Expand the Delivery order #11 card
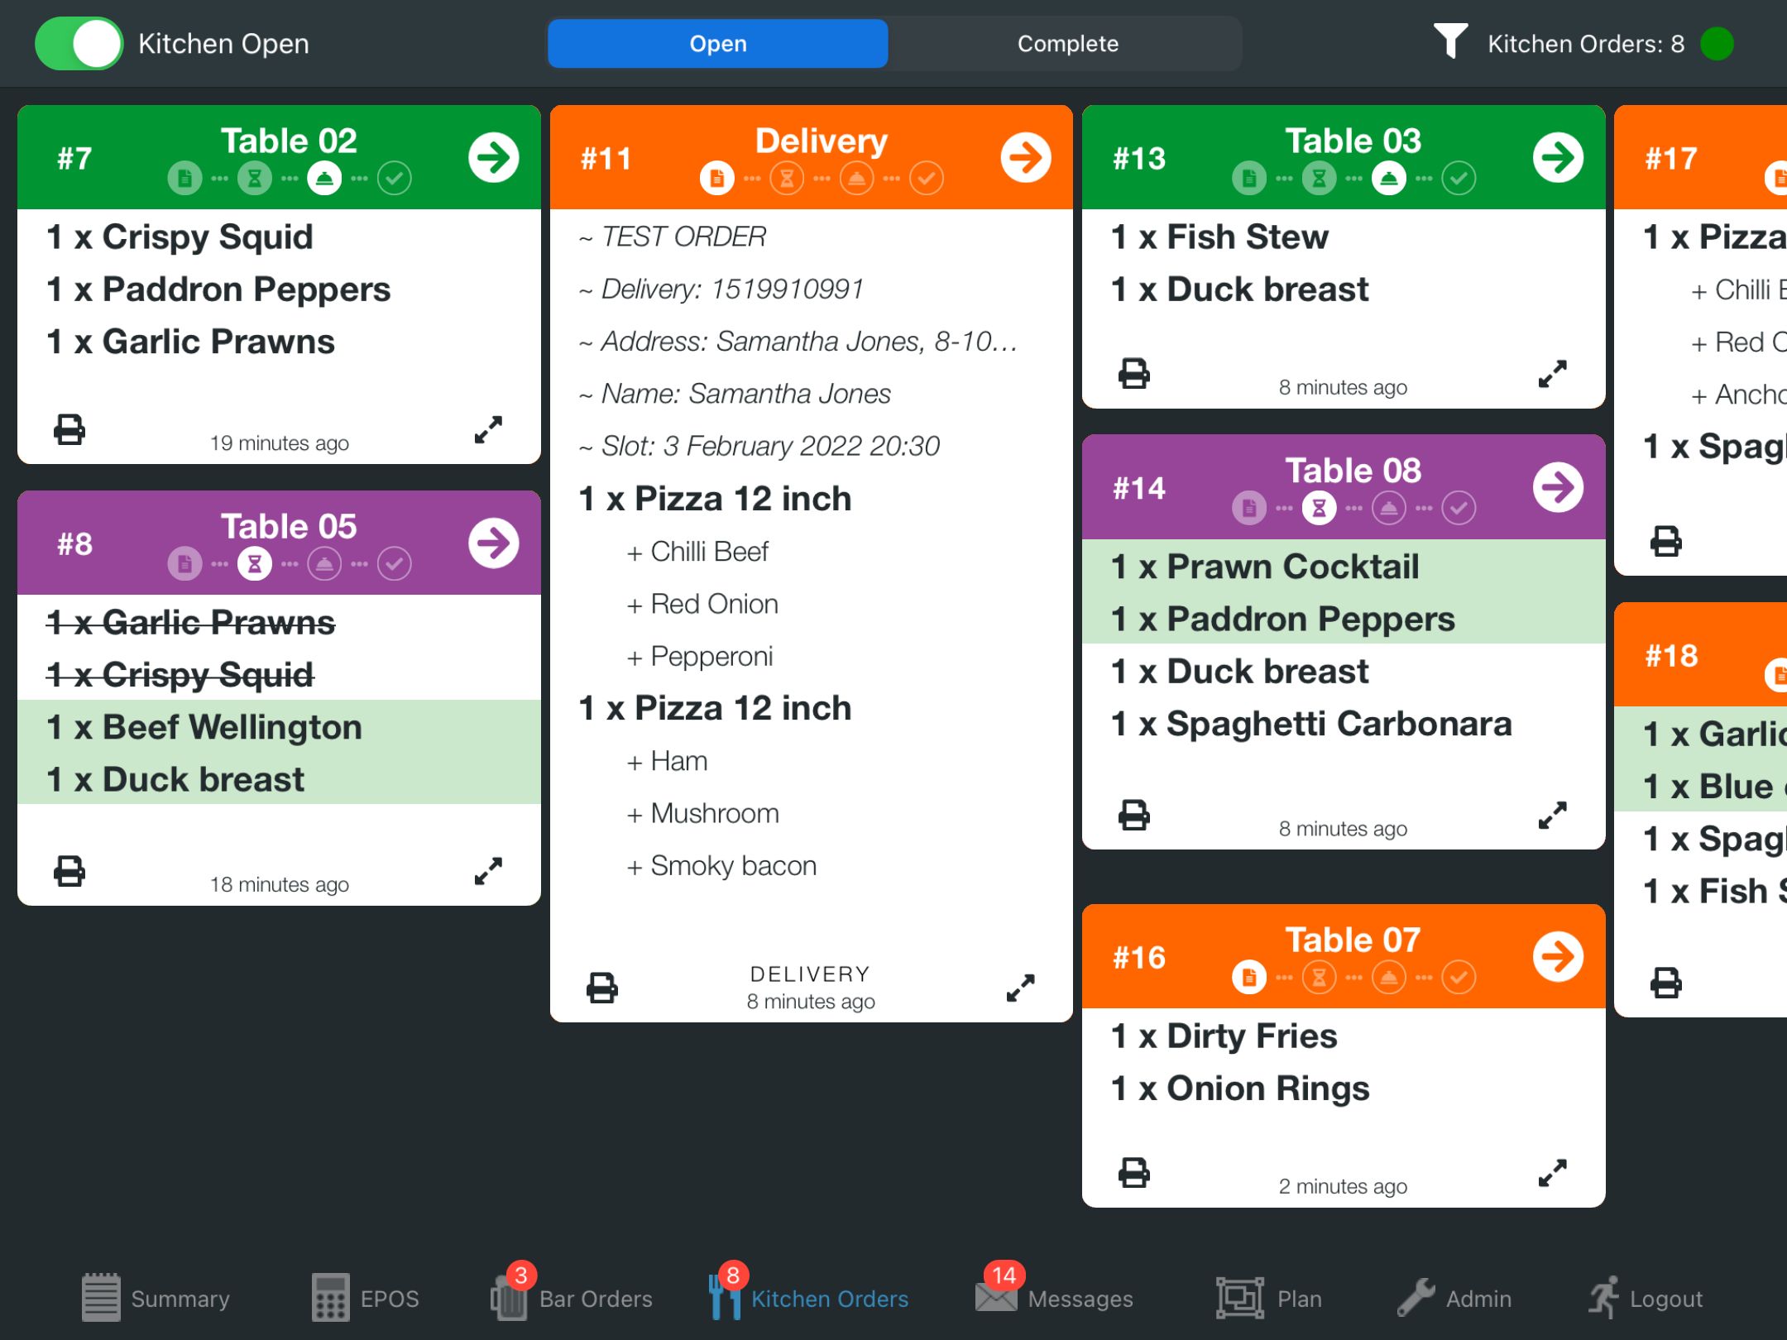1787x1340 pixels. coord(1020,988)
